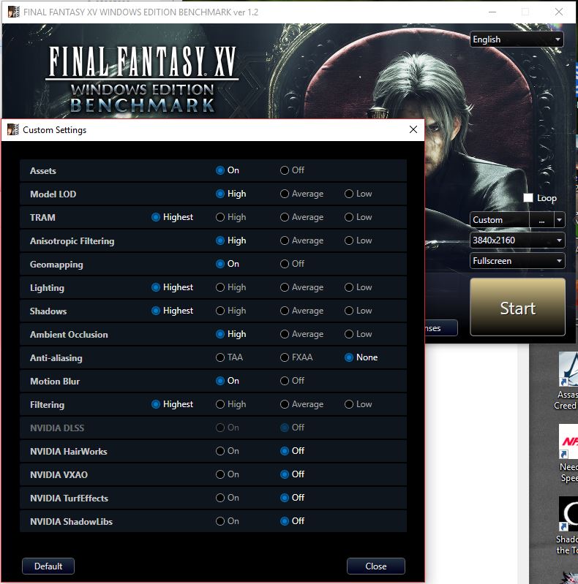Click the benchmark app icon in title bar

click(13, 12)
